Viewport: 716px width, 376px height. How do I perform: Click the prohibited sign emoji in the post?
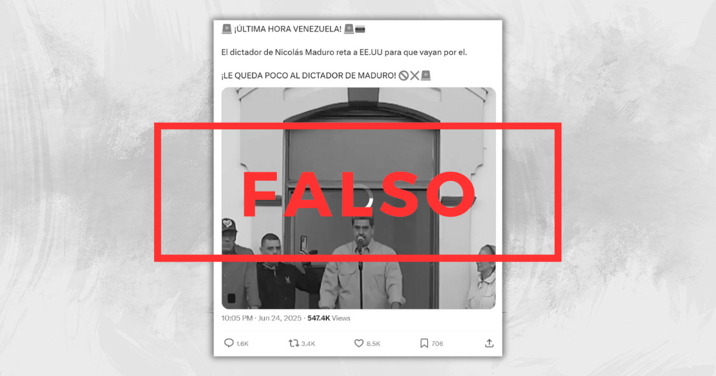403,75
